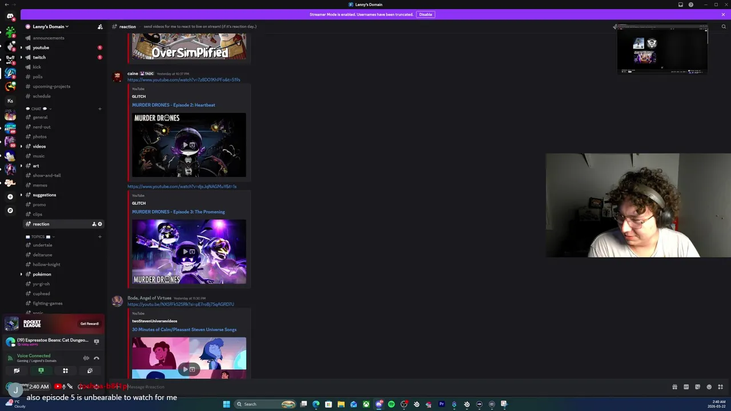Open MURDER DRONES Episode 2: Heartbeat title link
This screenshot has height=411, width=731.
point(174,105)
